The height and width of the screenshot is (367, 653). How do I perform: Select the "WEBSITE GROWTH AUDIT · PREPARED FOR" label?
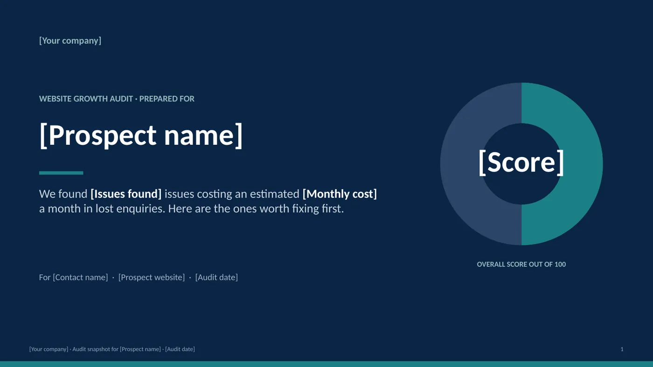[117, 99]
